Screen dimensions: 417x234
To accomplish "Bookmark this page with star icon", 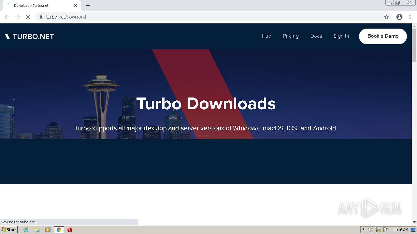I will (x=386, y=17).
